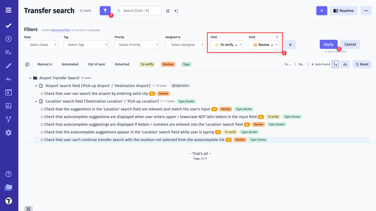Open the Advanced filter link

pyautogui.click(x=61, y=30)
